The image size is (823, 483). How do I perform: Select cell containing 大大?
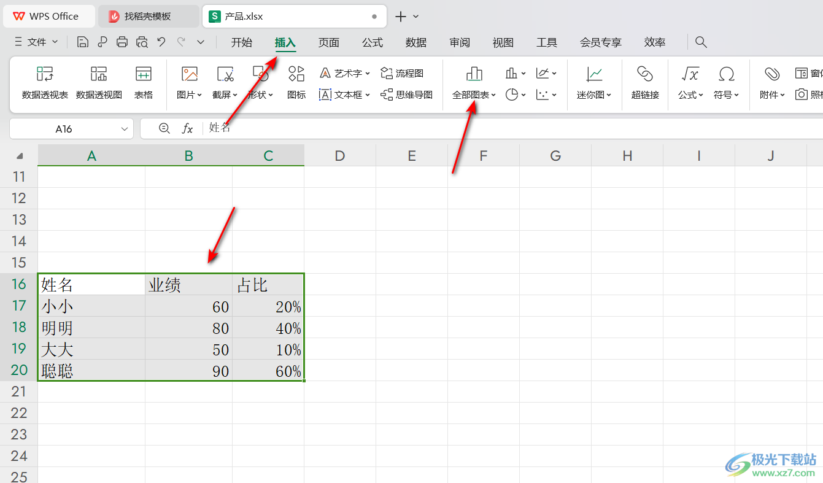tap(91, 349)
